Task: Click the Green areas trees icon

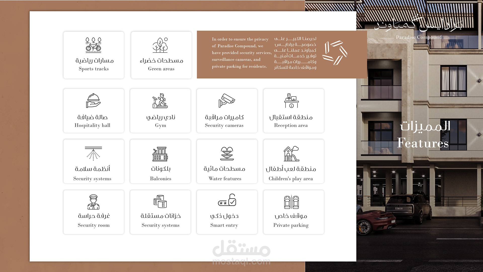Action: click(x=160, y=45)
